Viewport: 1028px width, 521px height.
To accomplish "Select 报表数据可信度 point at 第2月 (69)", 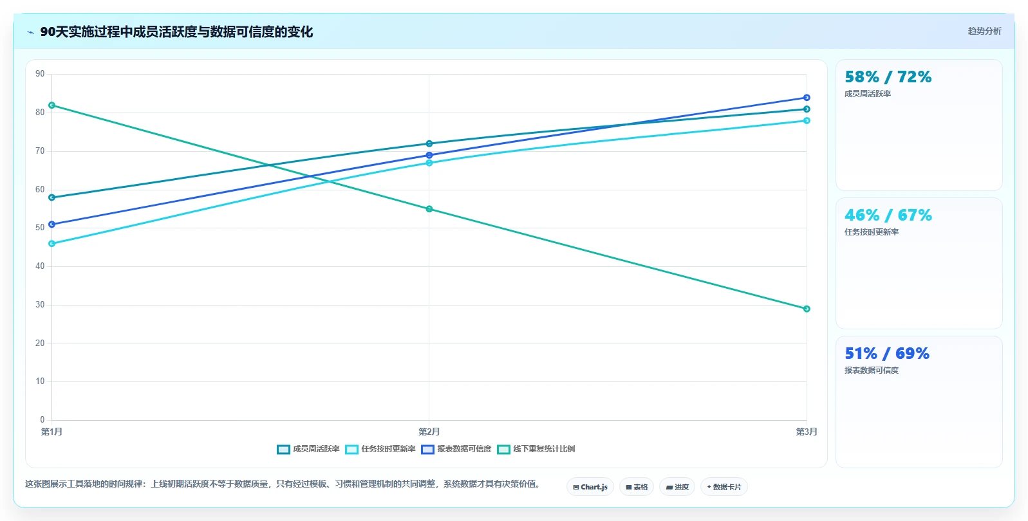I will (x=429, y=155).
